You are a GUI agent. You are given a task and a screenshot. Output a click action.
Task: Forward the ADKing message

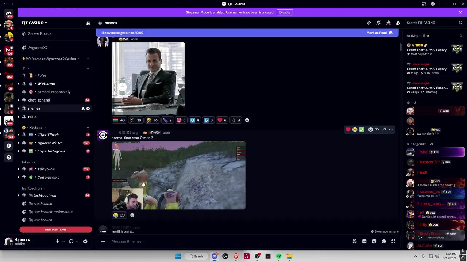[384, 130]
